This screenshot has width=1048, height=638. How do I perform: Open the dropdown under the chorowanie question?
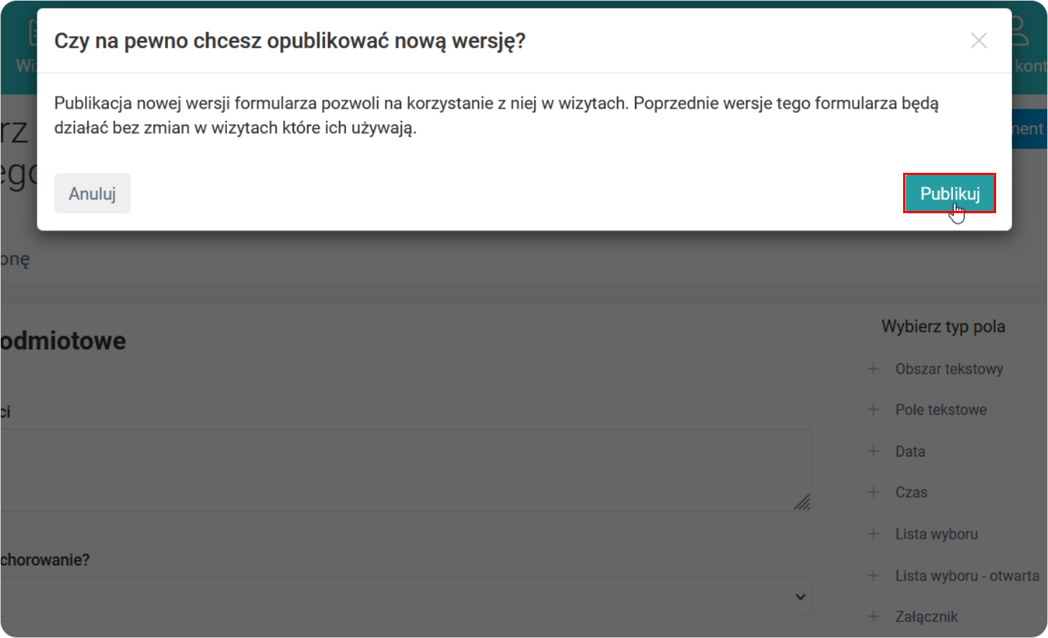point(406,596)
